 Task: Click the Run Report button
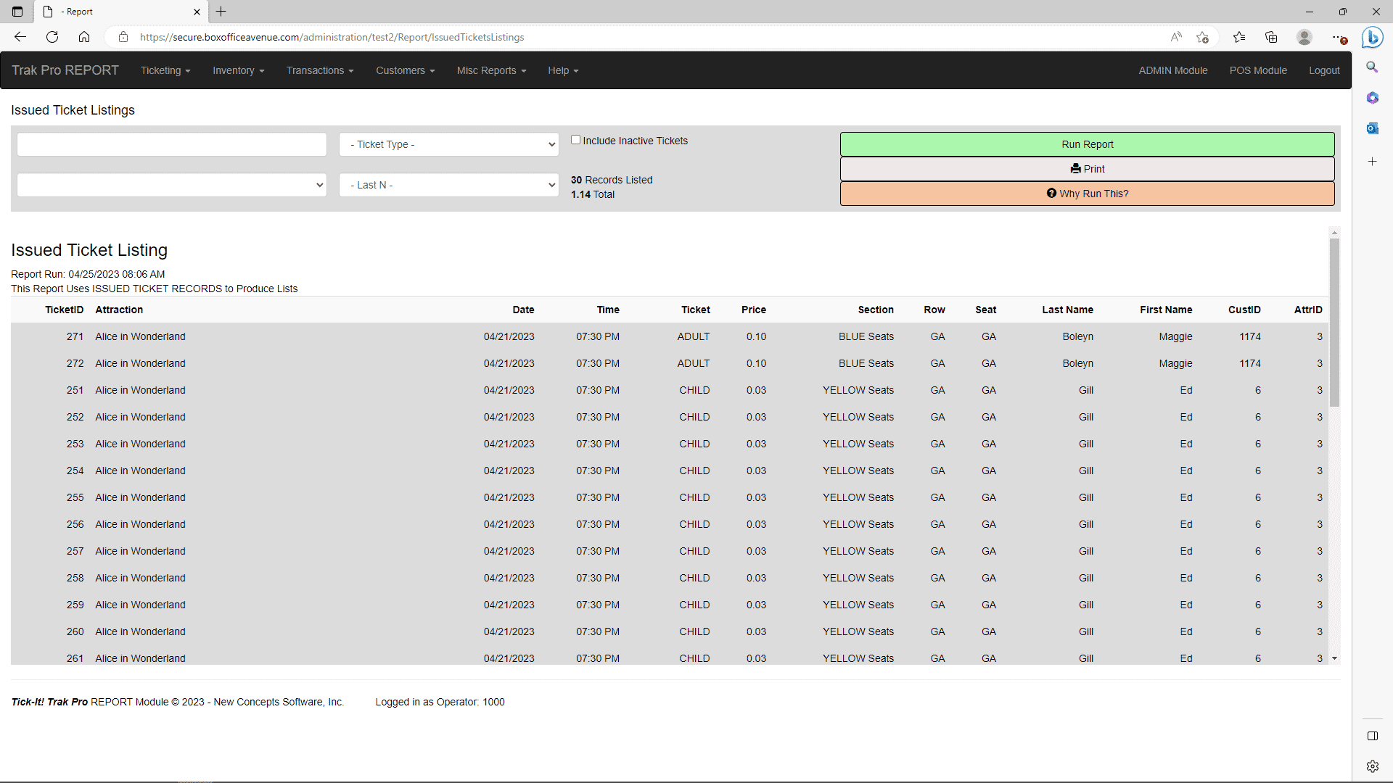pos(1087,144)
